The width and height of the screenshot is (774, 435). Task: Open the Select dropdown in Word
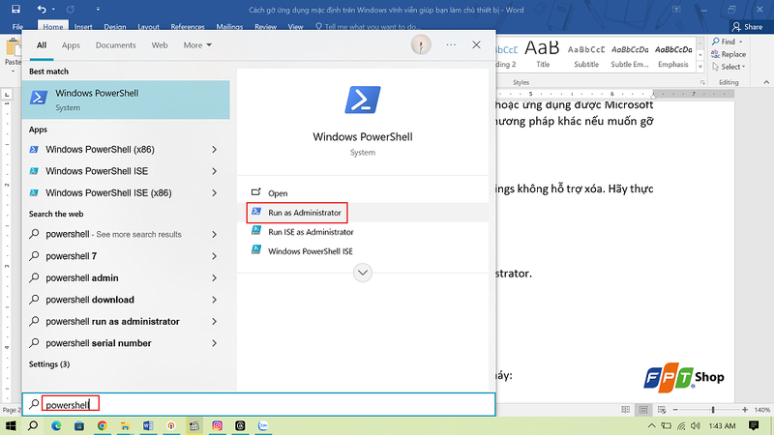(x=729, y=67)
